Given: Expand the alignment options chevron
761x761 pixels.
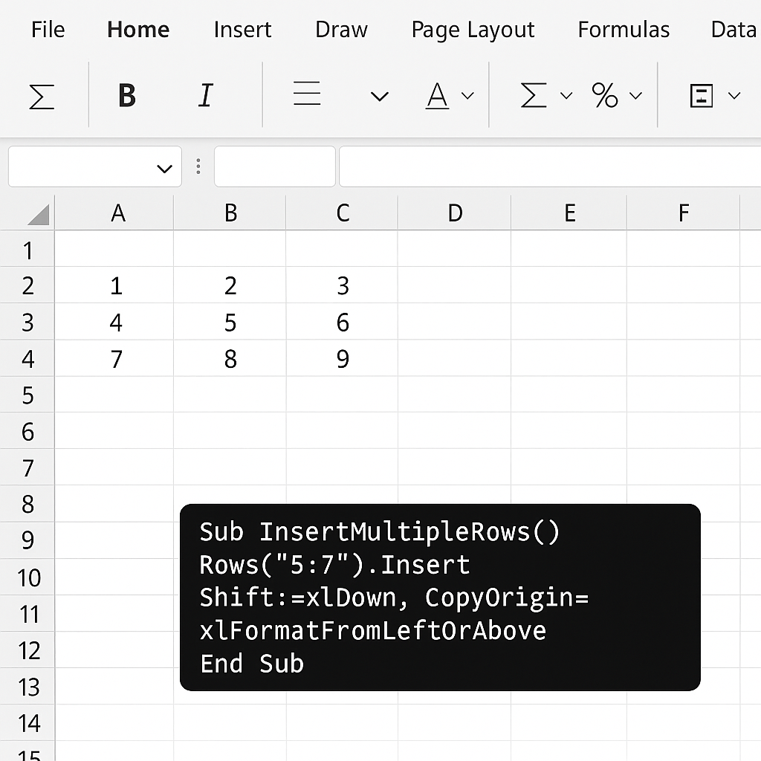Looking at the screenshot, I should [x=380, y=97].
